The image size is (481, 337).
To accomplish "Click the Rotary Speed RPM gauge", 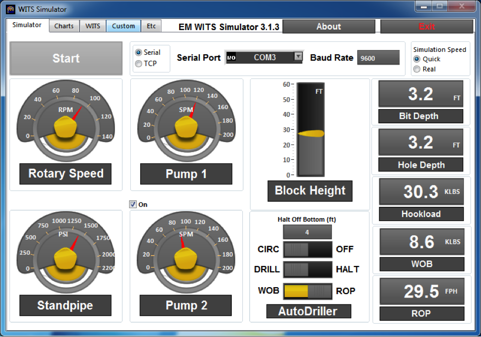I will coord(65,123).
